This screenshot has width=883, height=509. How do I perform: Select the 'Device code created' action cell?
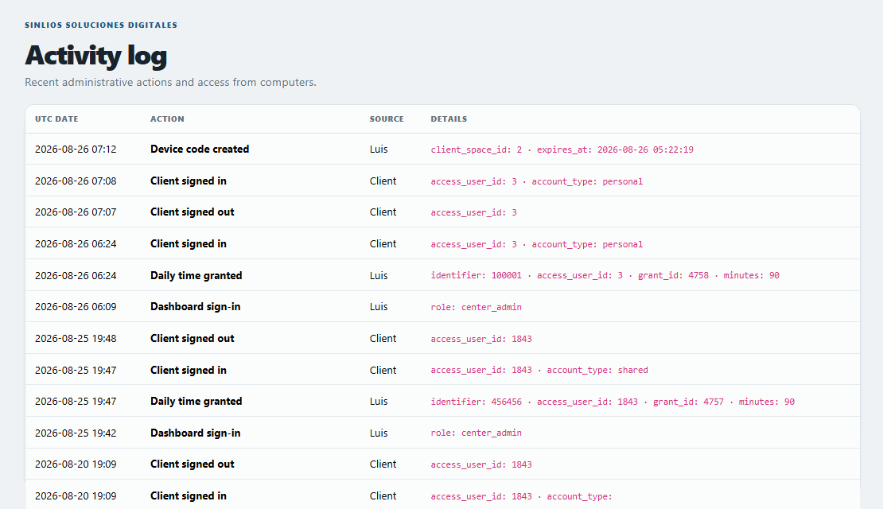[x=200, y=150]
